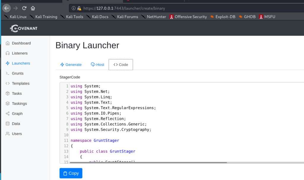Click the Binary Launcher page heading

point(87,45)
